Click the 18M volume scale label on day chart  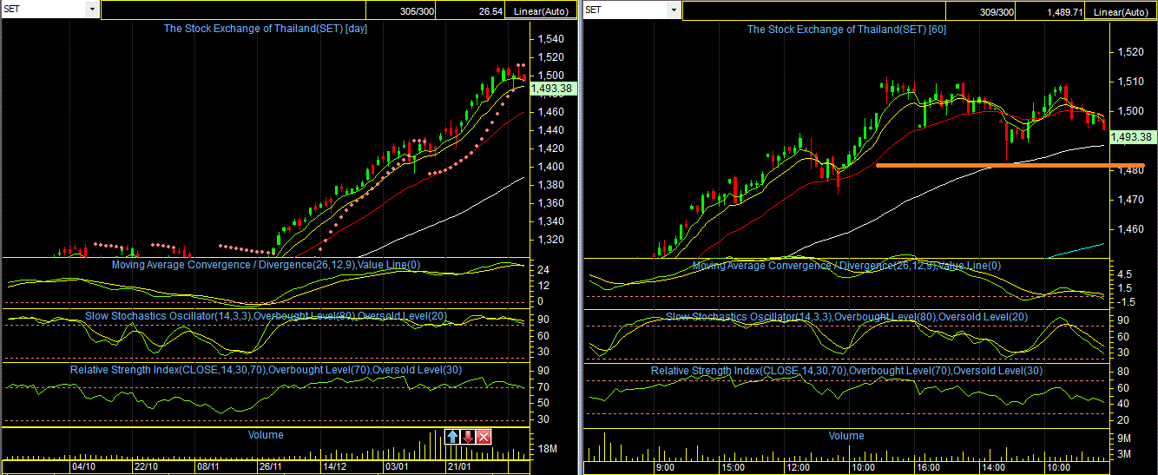tap(549, 450)
